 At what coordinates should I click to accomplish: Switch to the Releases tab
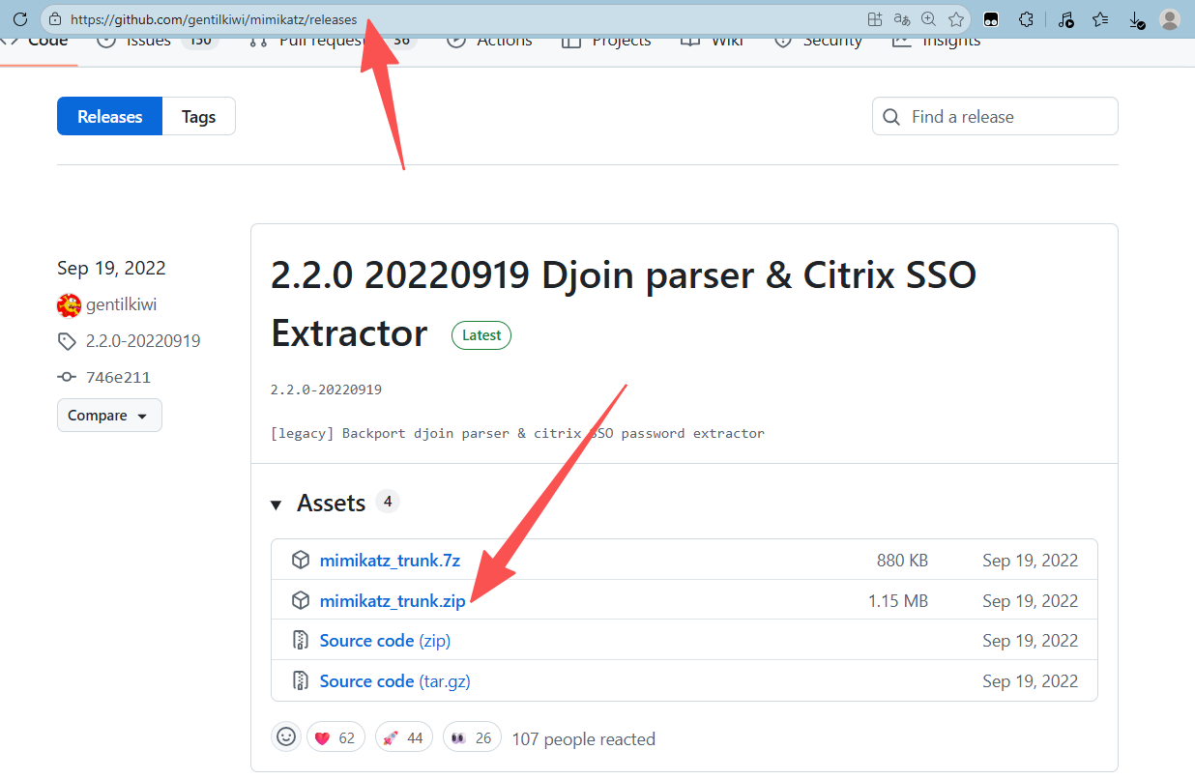[110, 117]
